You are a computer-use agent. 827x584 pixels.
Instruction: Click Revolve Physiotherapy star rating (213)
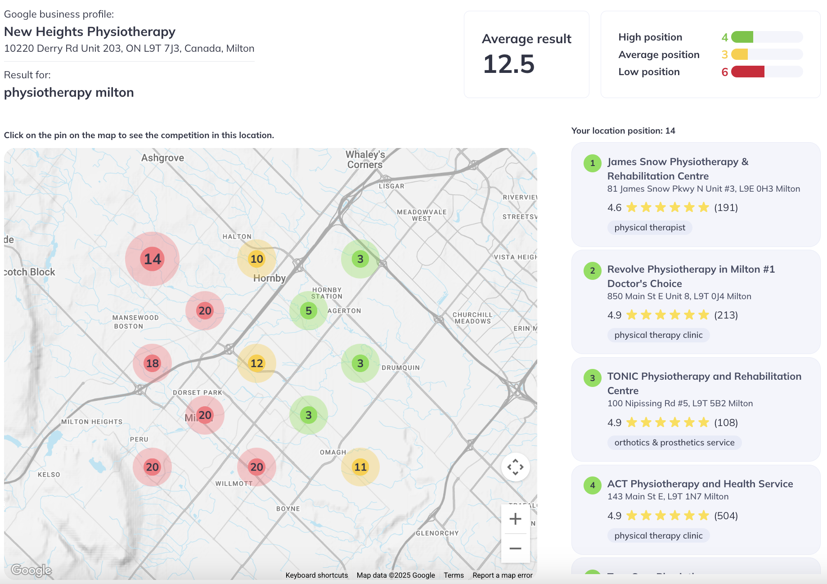click(673, 315)
